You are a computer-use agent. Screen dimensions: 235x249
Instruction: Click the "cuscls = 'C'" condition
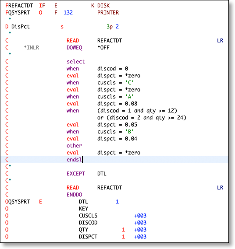pos(115,83)
